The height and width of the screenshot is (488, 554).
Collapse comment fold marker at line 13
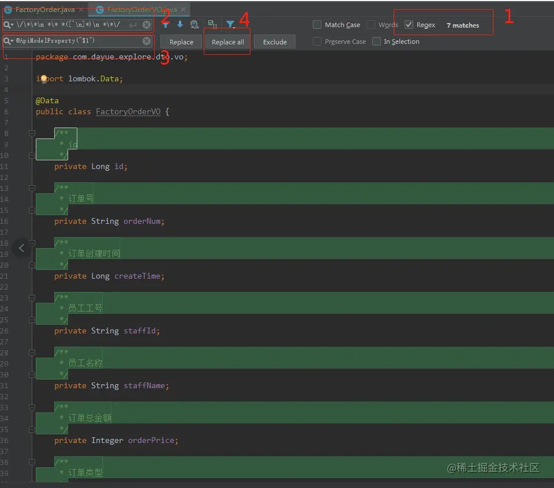[x=32, y=188]
